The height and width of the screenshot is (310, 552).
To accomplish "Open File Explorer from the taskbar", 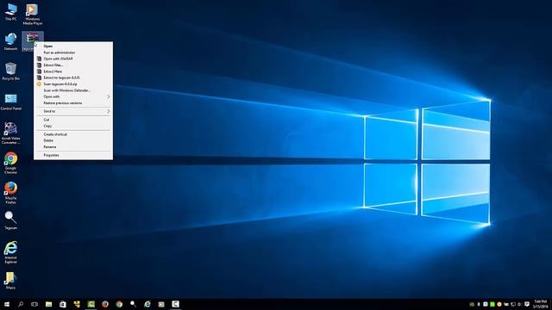I will pyautogui.click(x=48, y=304).
